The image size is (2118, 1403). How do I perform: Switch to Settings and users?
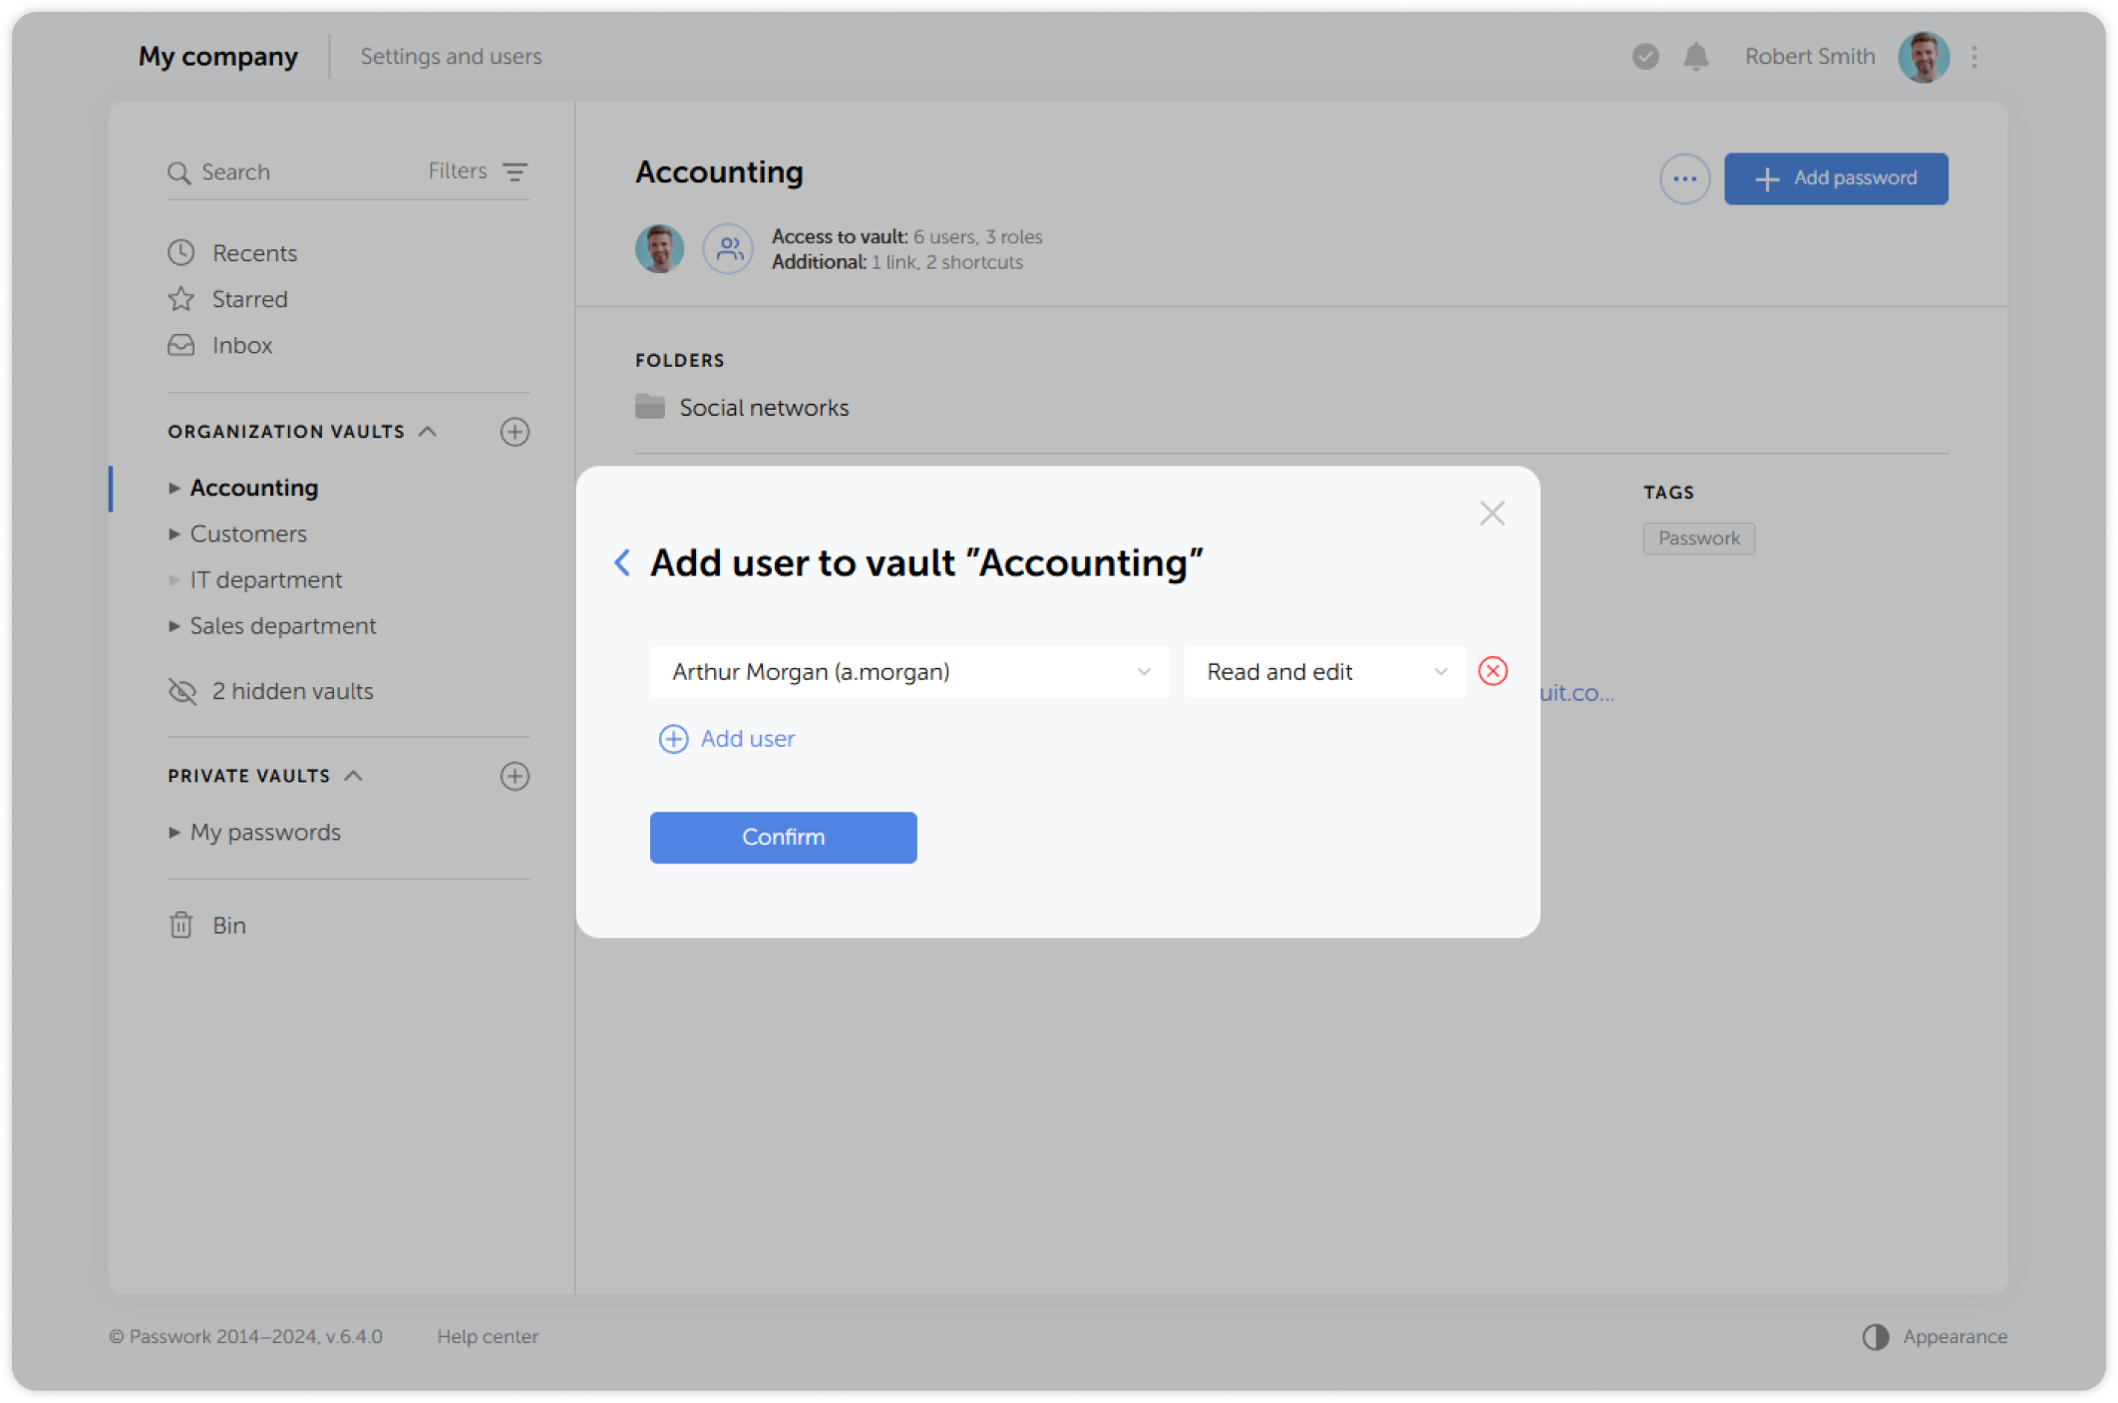pos(451,56)
